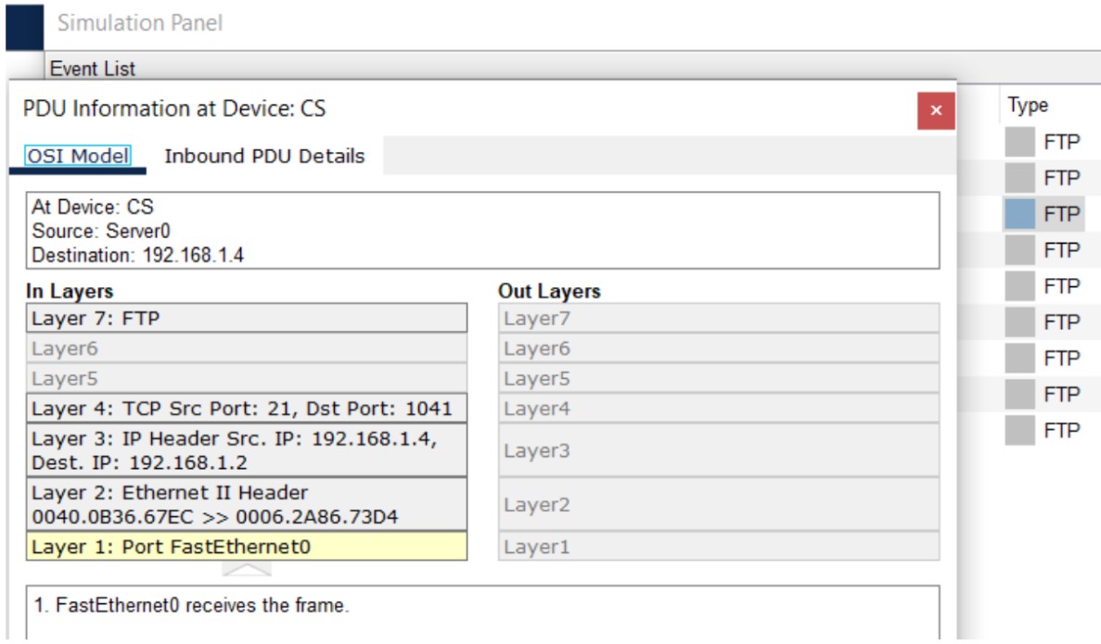Select the Layer 4 TCP ports row
Screen dimensions: 1101x644
tap(247, 409)
